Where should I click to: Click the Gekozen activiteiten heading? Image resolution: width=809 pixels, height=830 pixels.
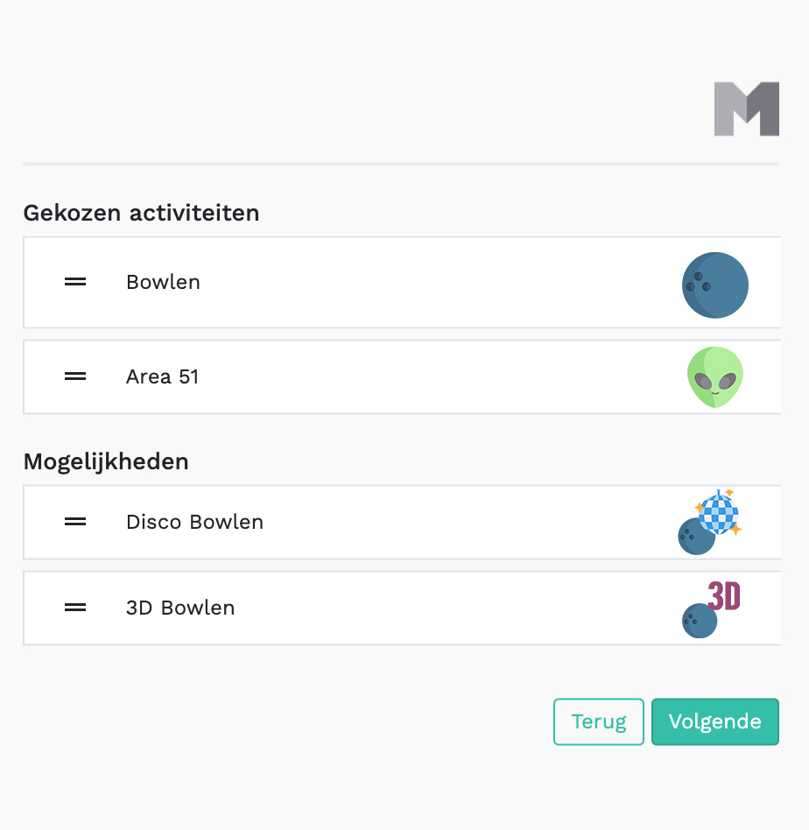pos(141,213)
